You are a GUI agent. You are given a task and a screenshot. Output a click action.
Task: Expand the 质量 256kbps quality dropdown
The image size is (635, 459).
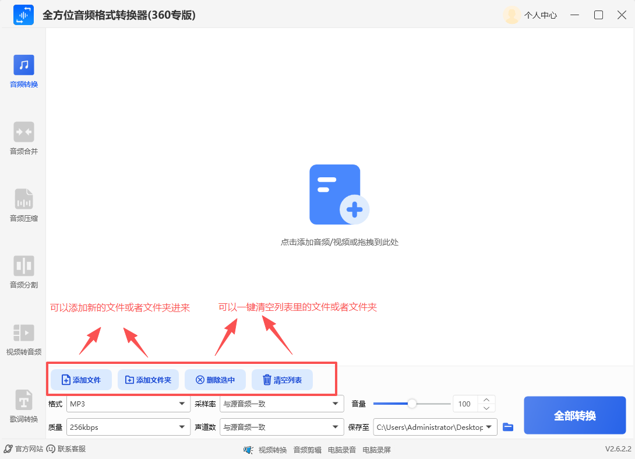pos(128,427)
